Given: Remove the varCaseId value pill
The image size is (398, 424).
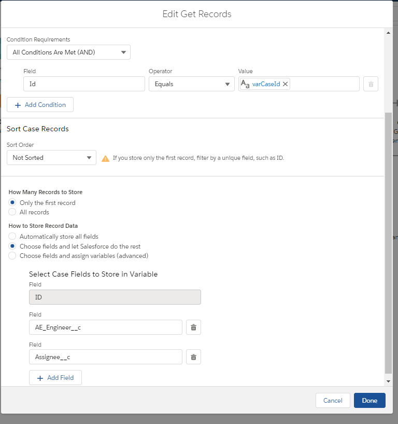Looking at the screenshot, I should pyautogui.click(x=285, y=84).
